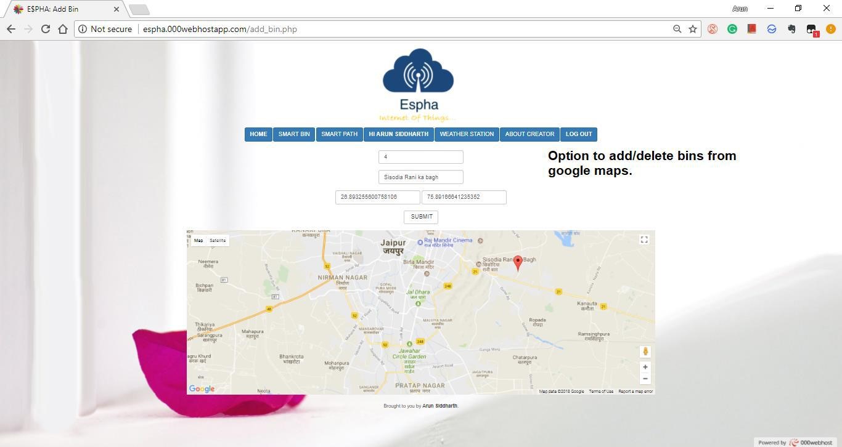Open HI ARUN SIDDHARTH menu item
The height and width of the screenshot is (447, 842).
click(398, 134)
